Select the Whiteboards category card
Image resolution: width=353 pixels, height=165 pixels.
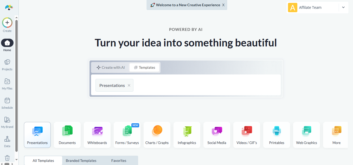pyautogui.click(x=97, y=135)
